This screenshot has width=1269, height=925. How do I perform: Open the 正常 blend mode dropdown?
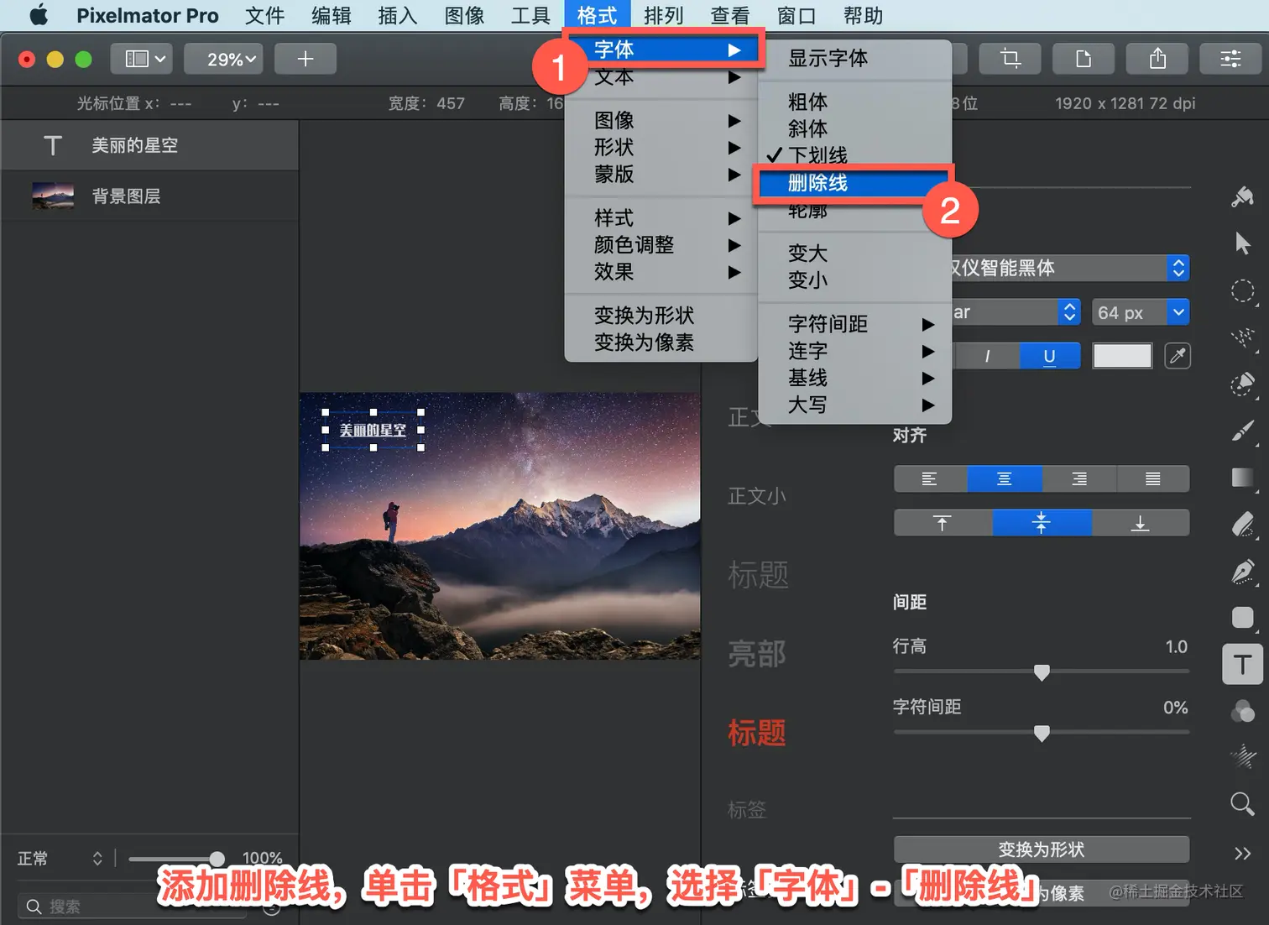point(60,858)
